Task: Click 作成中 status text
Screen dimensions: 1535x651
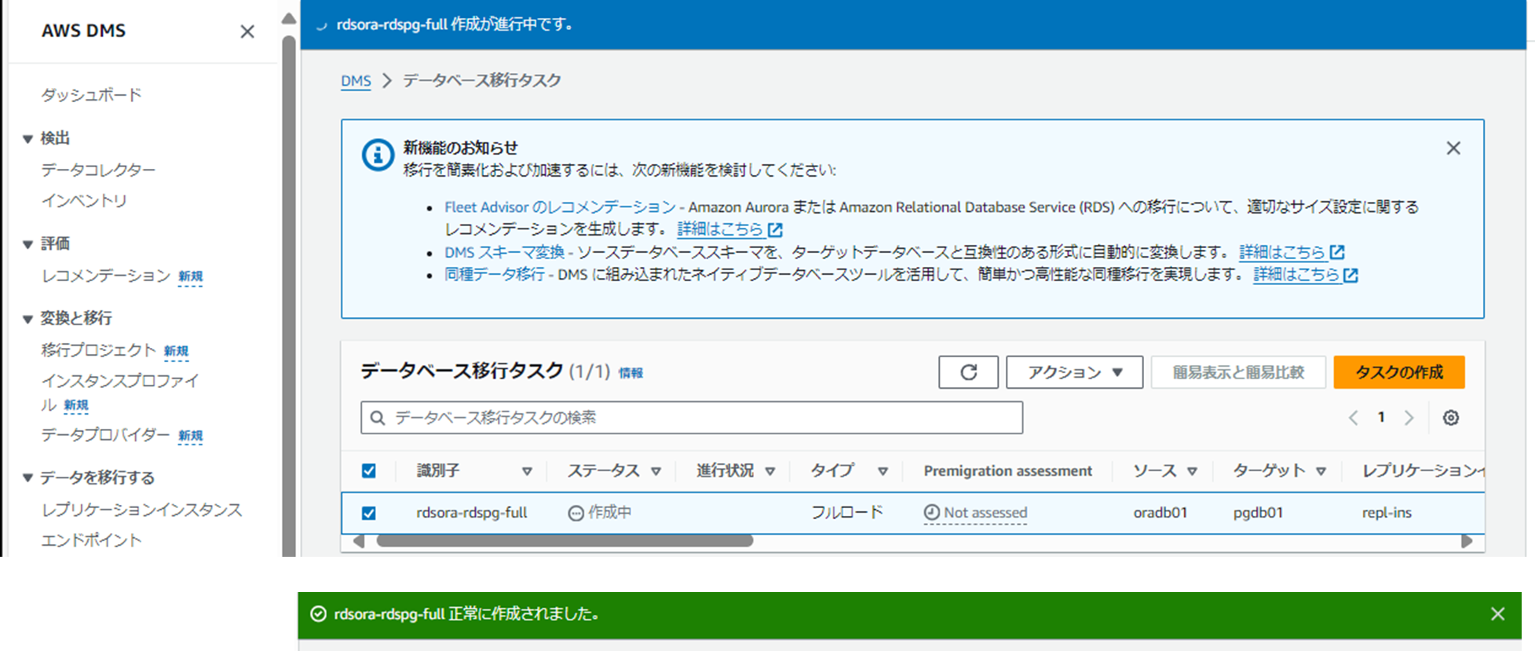Action: click(x=609, y=513)
